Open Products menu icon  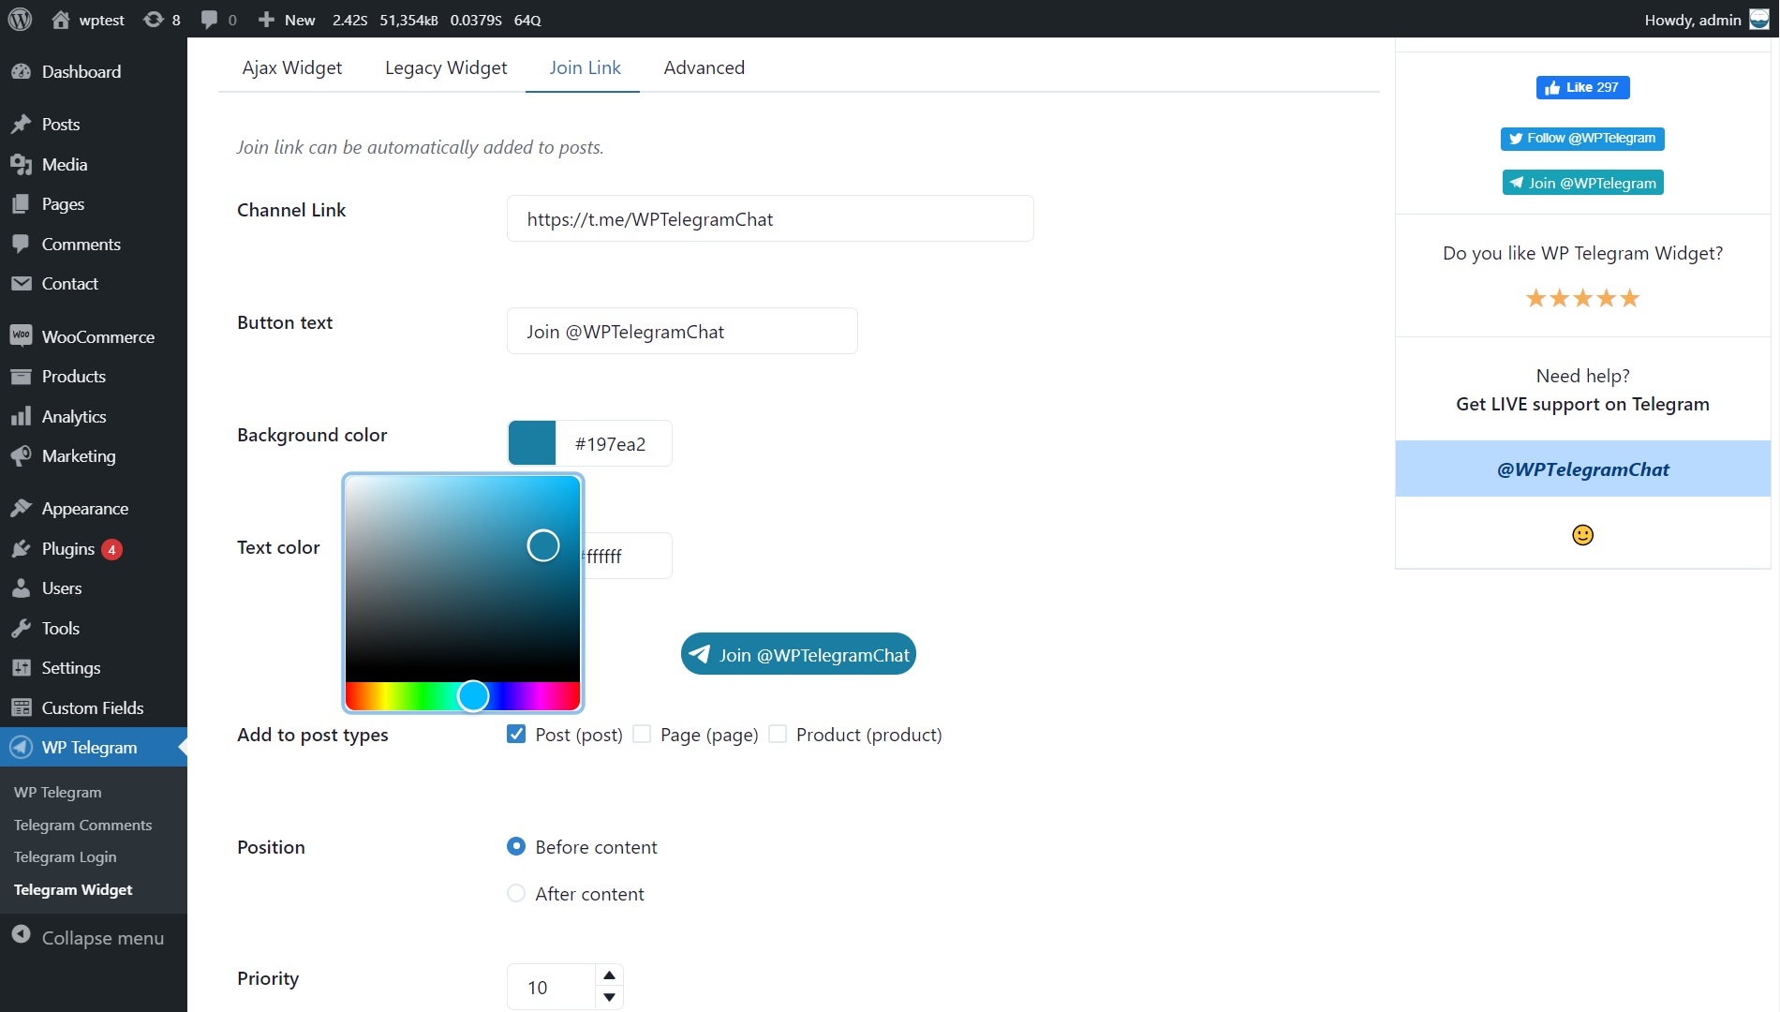tap(22, 377)
